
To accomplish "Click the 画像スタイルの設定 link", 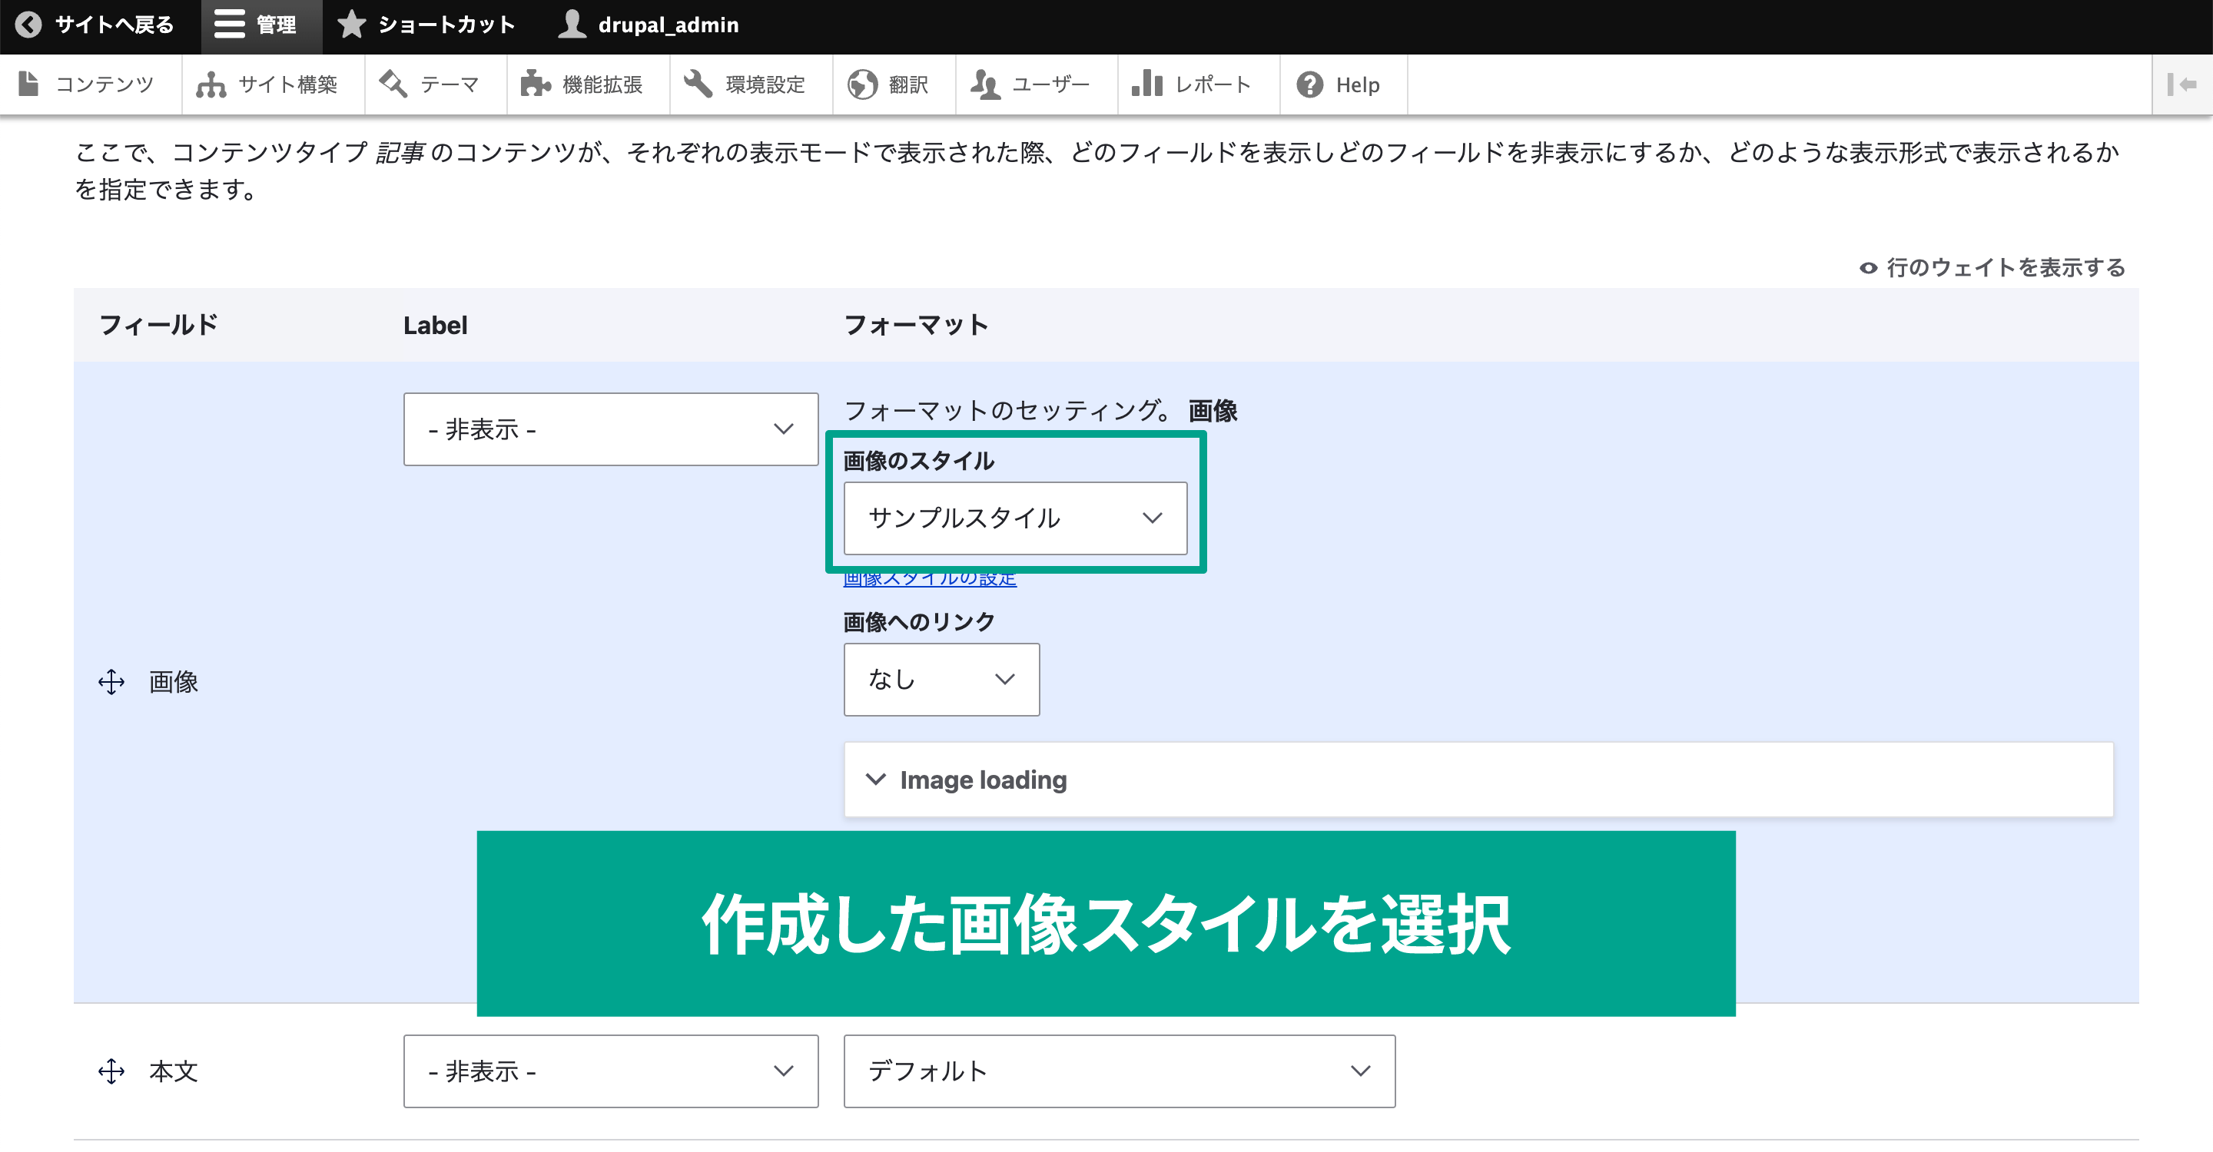I will pyautogui.click(x=930, y=579).
